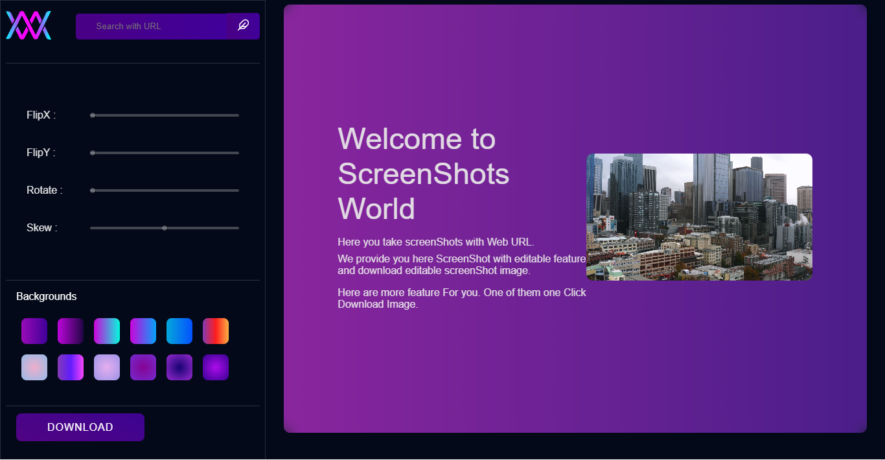Select the purple swatch with magenta center
Viewport: 885px width, 460px height.
click(x=143, y=367)
